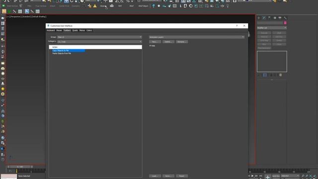Play the animation
The height and width of the screenshot is (179, 318).
pyautogui.click(x=252, y=176)
